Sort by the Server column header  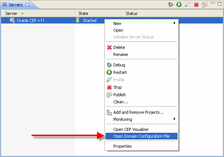pyautogui.click(x=38, y=13)
